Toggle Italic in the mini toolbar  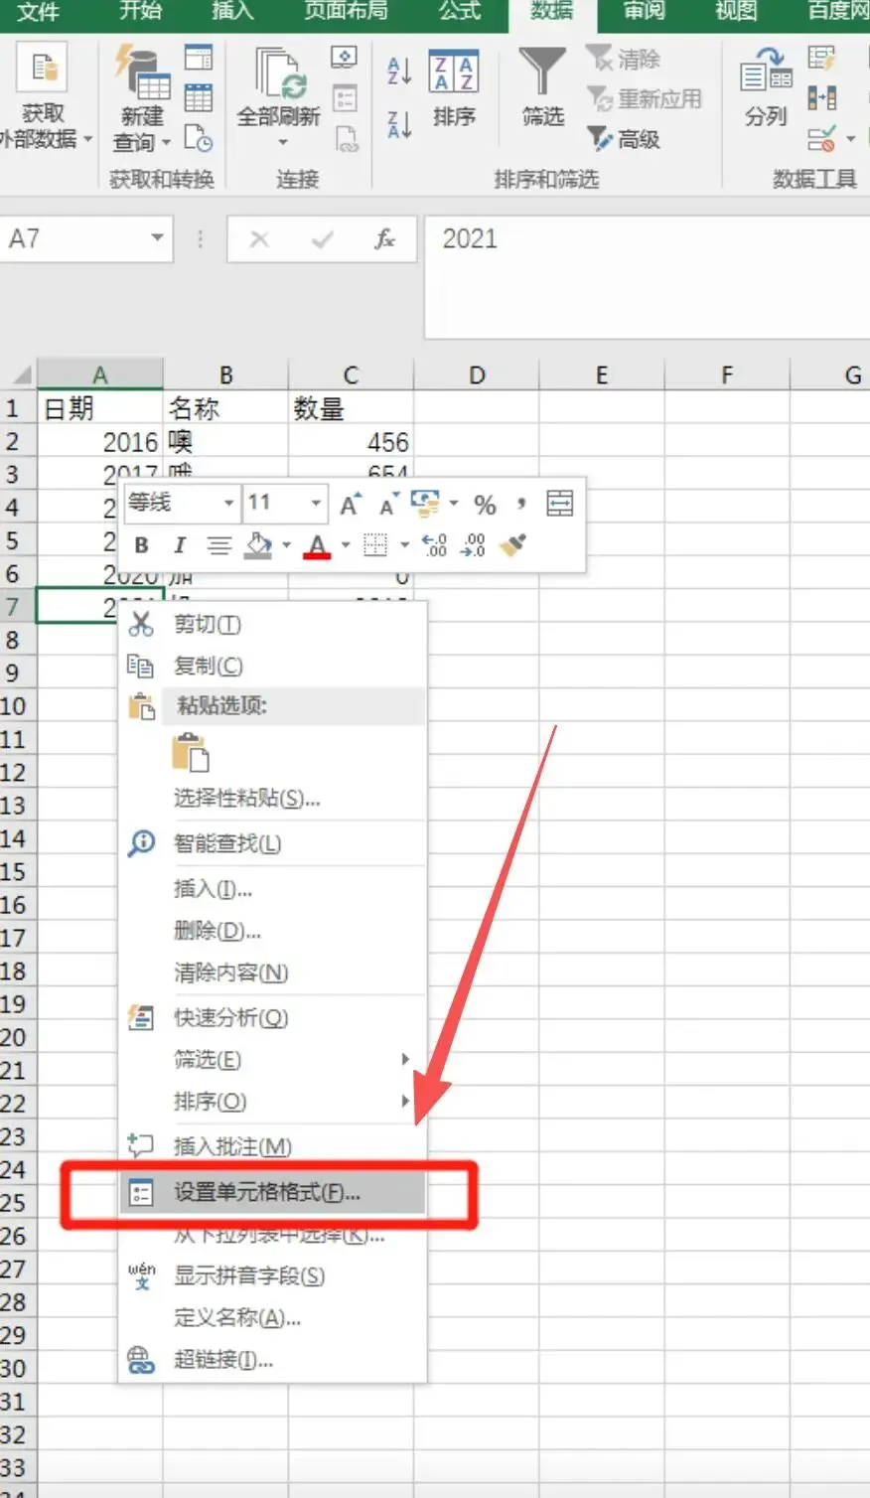click(180, 544)
